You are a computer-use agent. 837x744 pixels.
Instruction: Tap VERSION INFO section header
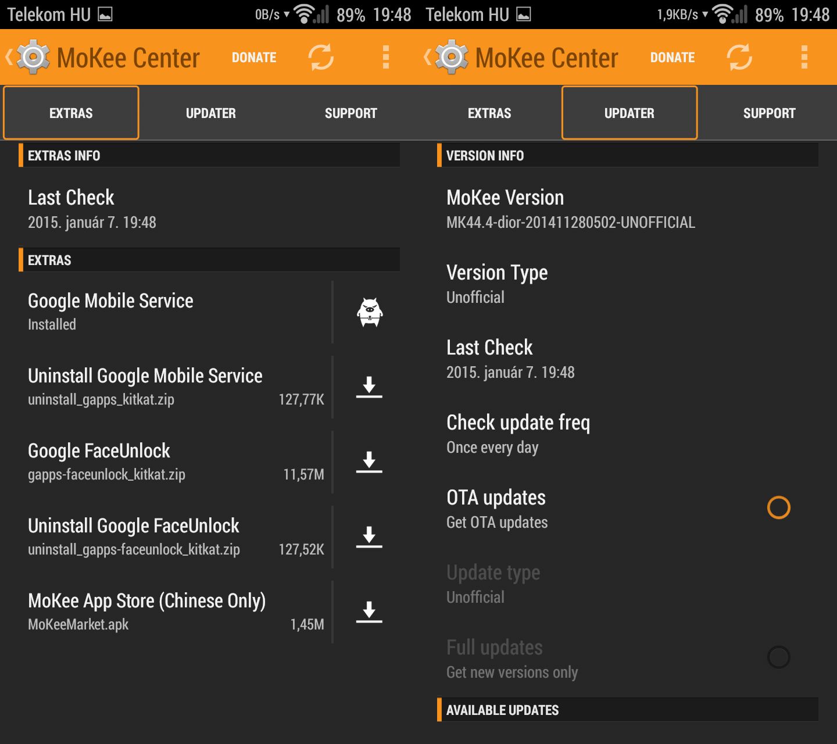628,155
